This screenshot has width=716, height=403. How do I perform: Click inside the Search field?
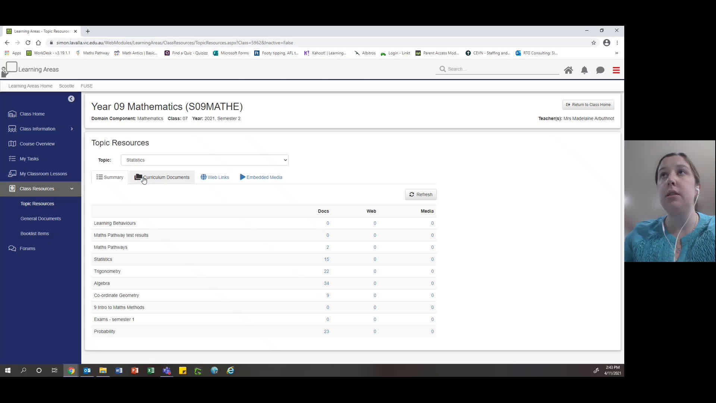(x=496, y=69)
